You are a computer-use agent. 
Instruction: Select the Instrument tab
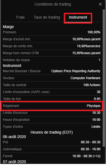click(78, 17)
